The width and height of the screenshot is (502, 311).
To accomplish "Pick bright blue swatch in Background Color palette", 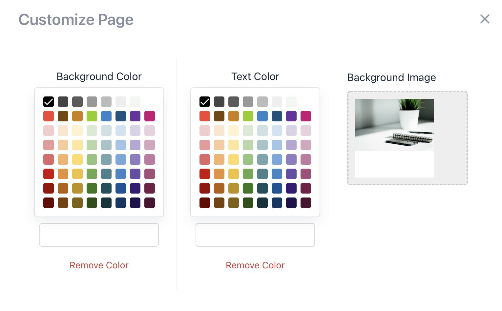I will (x=106, y=116).
